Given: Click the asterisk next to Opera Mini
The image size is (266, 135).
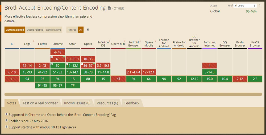Looking at the screenshot, I should [125, 41].
